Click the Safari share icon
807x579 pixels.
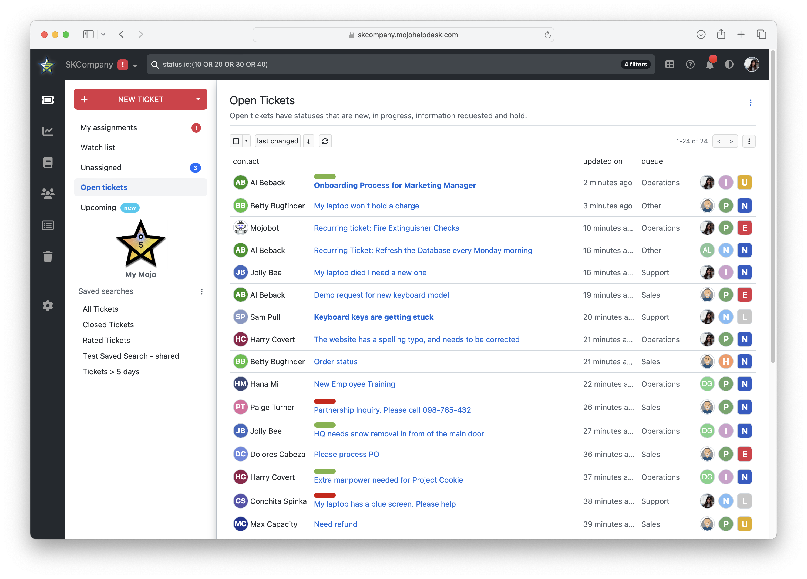click(x=721, y=34)
